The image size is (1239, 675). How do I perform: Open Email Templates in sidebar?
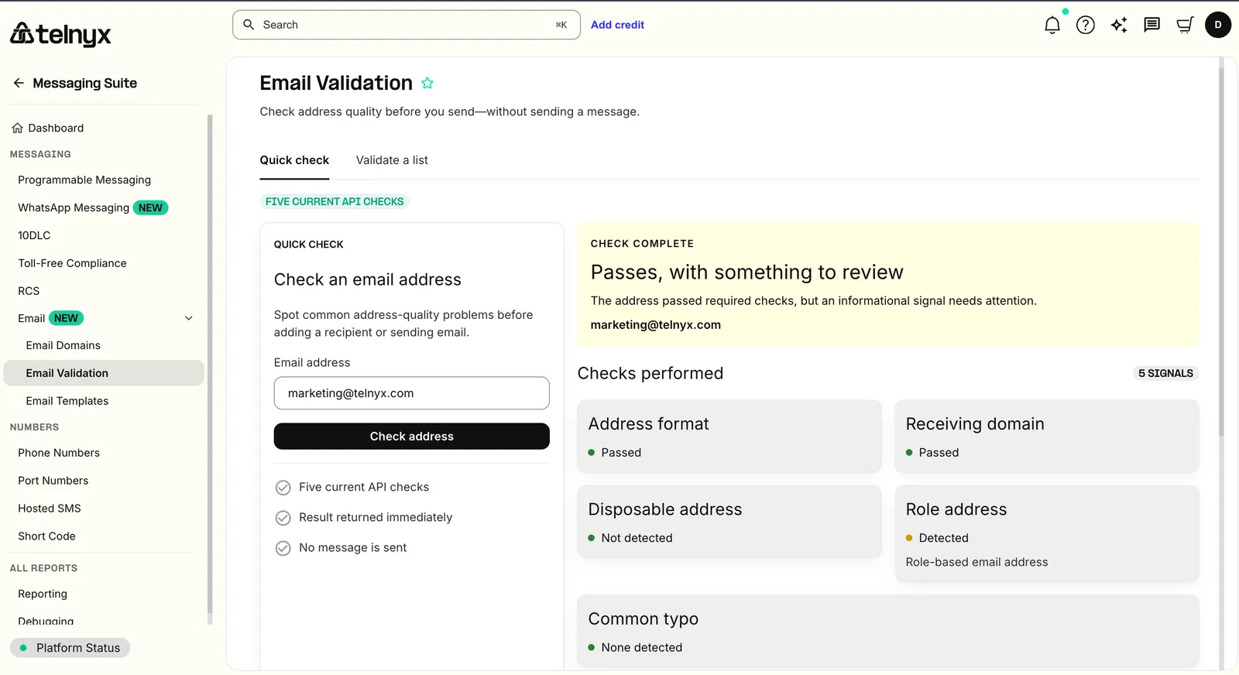click(67, 401)
